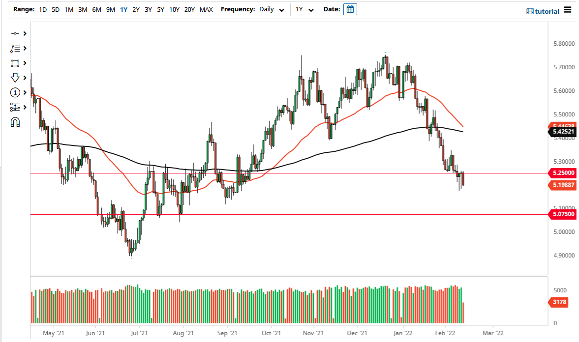Open the Fibonacci lines drawing tool
The width and height of the screenshot is (579, 342).
[15, 48]
